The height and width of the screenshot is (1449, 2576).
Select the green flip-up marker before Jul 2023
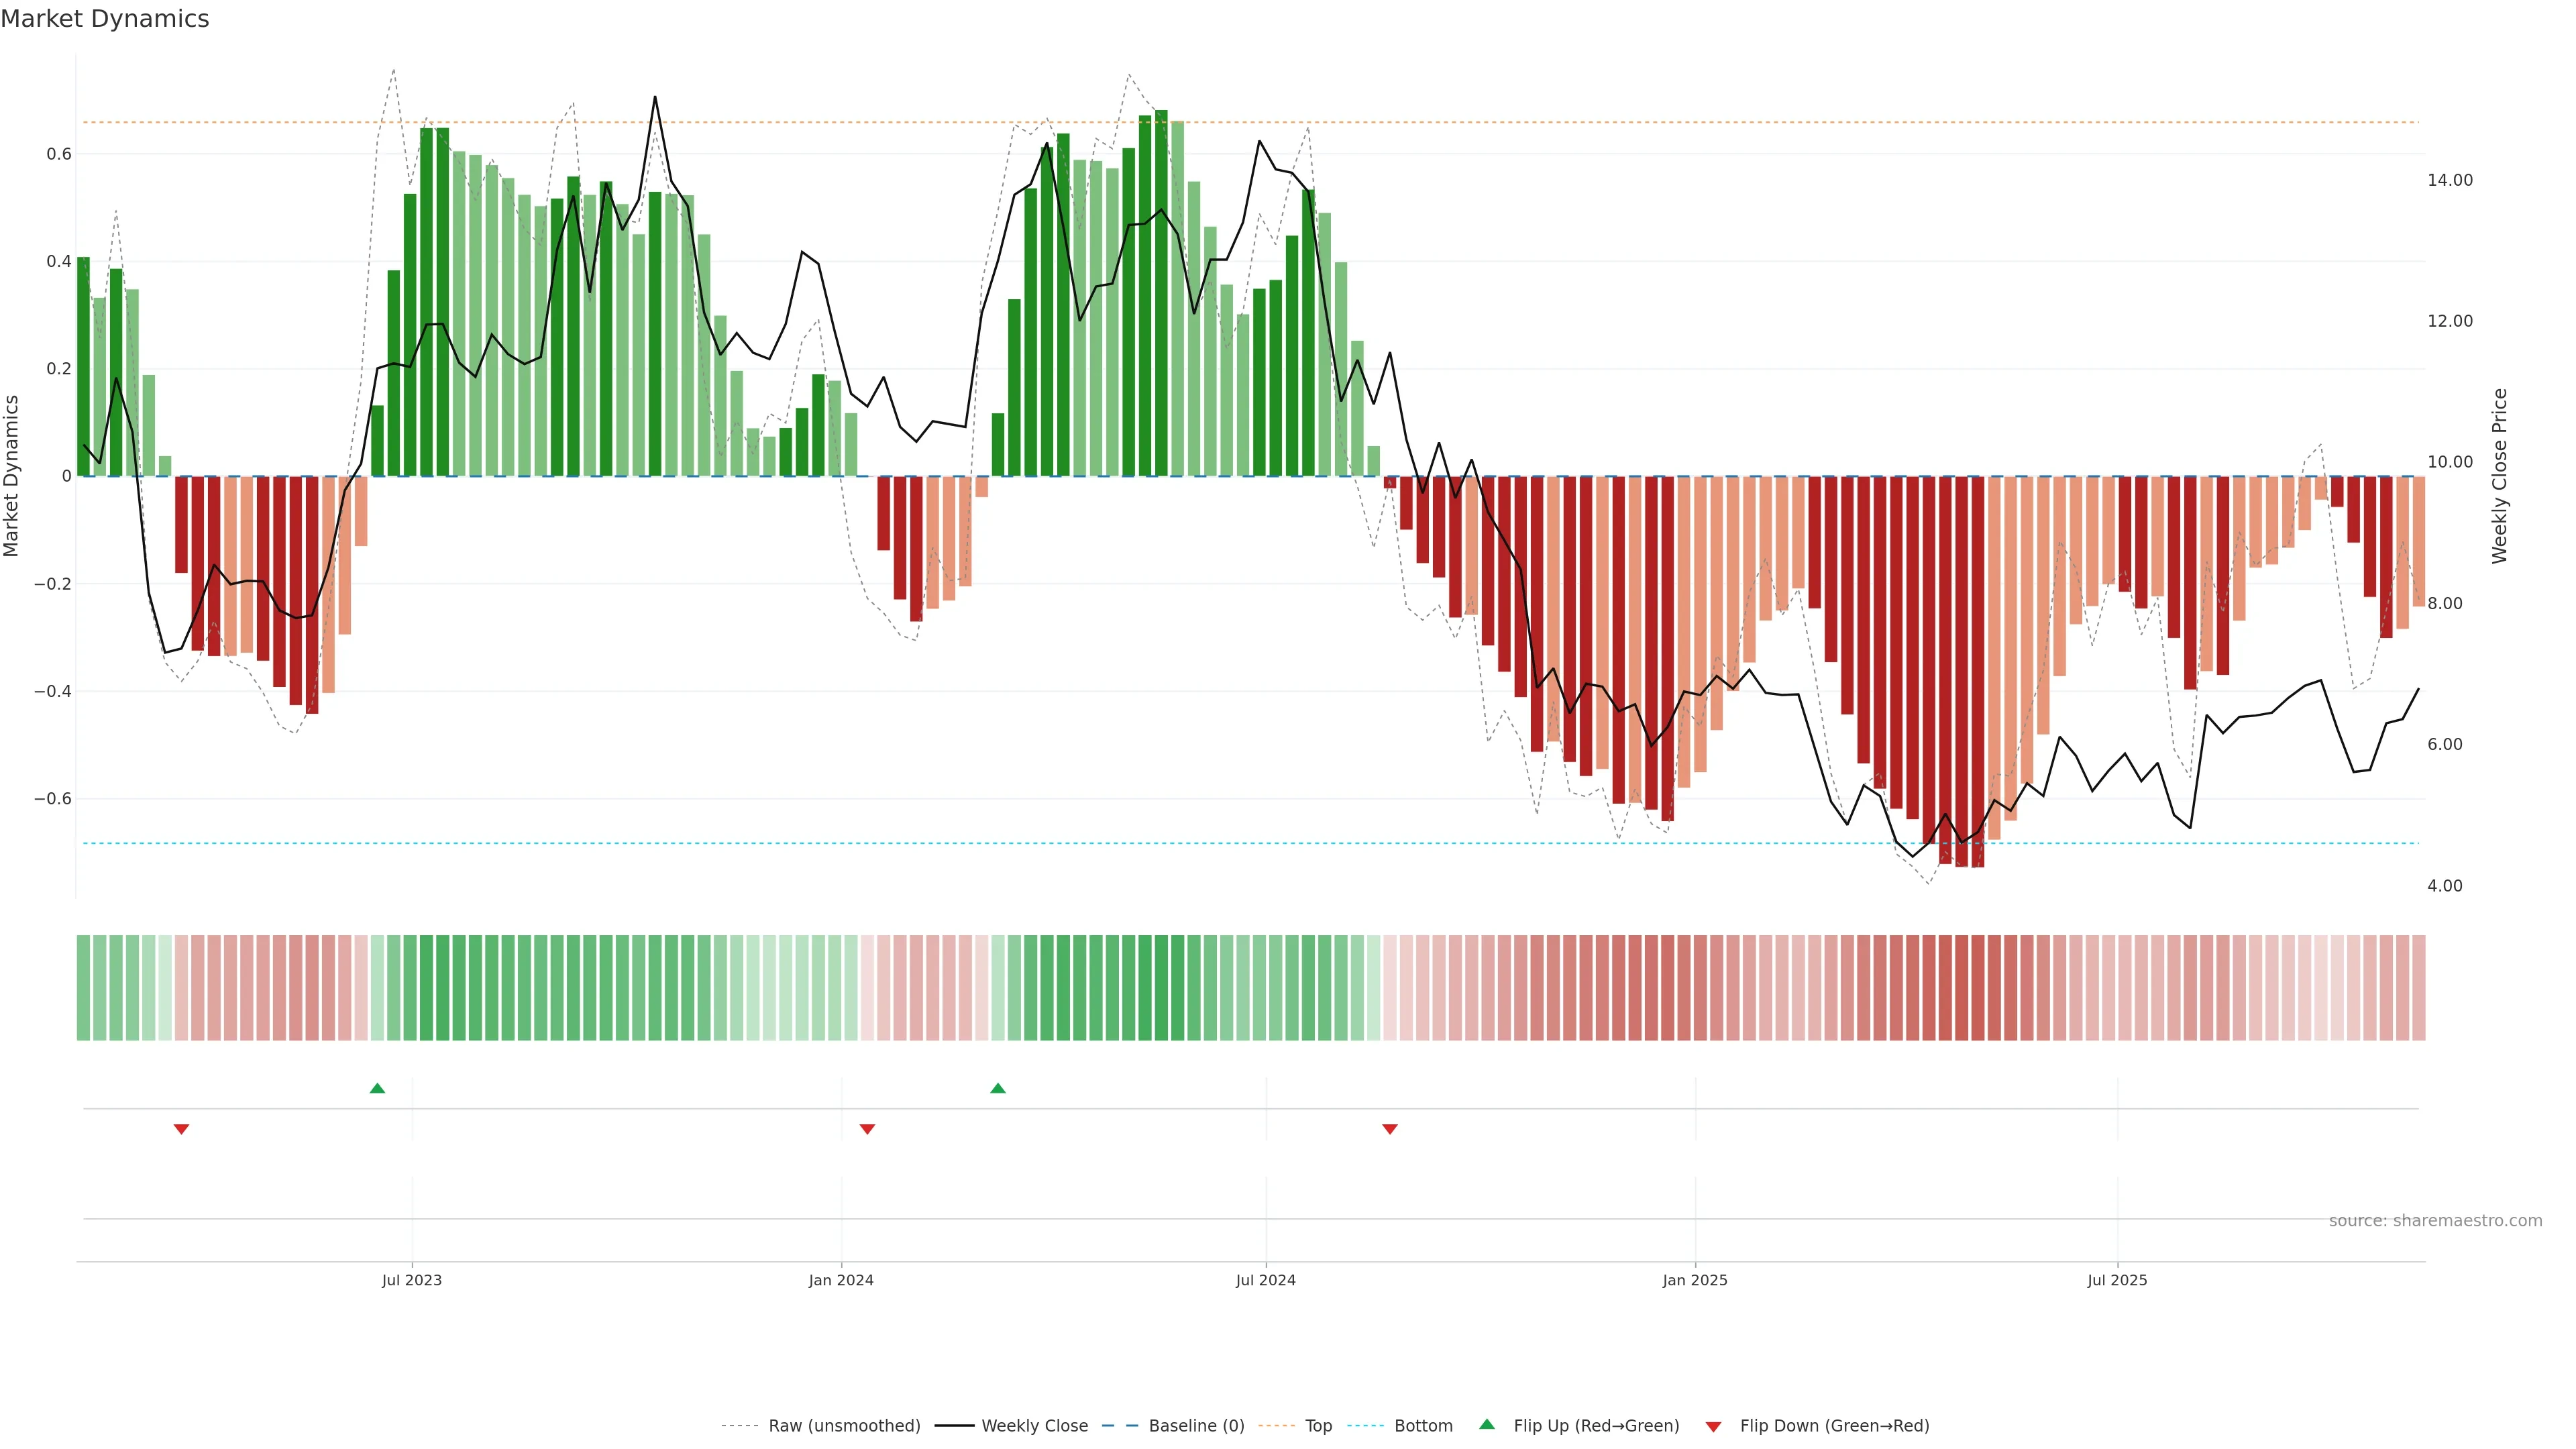pyautogui.click(x=377, y=1088)
